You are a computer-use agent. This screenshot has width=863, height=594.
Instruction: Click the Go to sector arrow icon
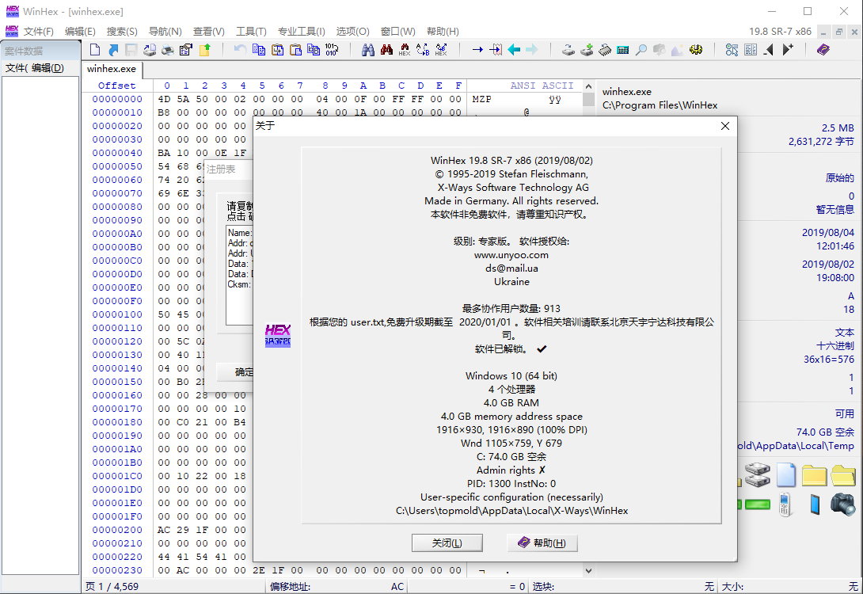pos(496,50)
